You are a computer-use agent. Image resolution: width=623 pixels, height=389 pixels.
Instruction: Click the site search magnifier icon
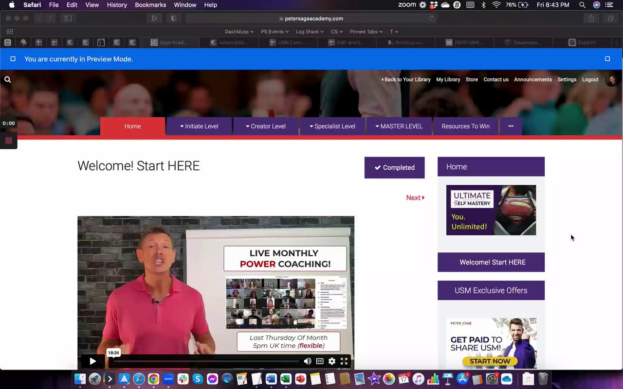[x=7, y=80]
